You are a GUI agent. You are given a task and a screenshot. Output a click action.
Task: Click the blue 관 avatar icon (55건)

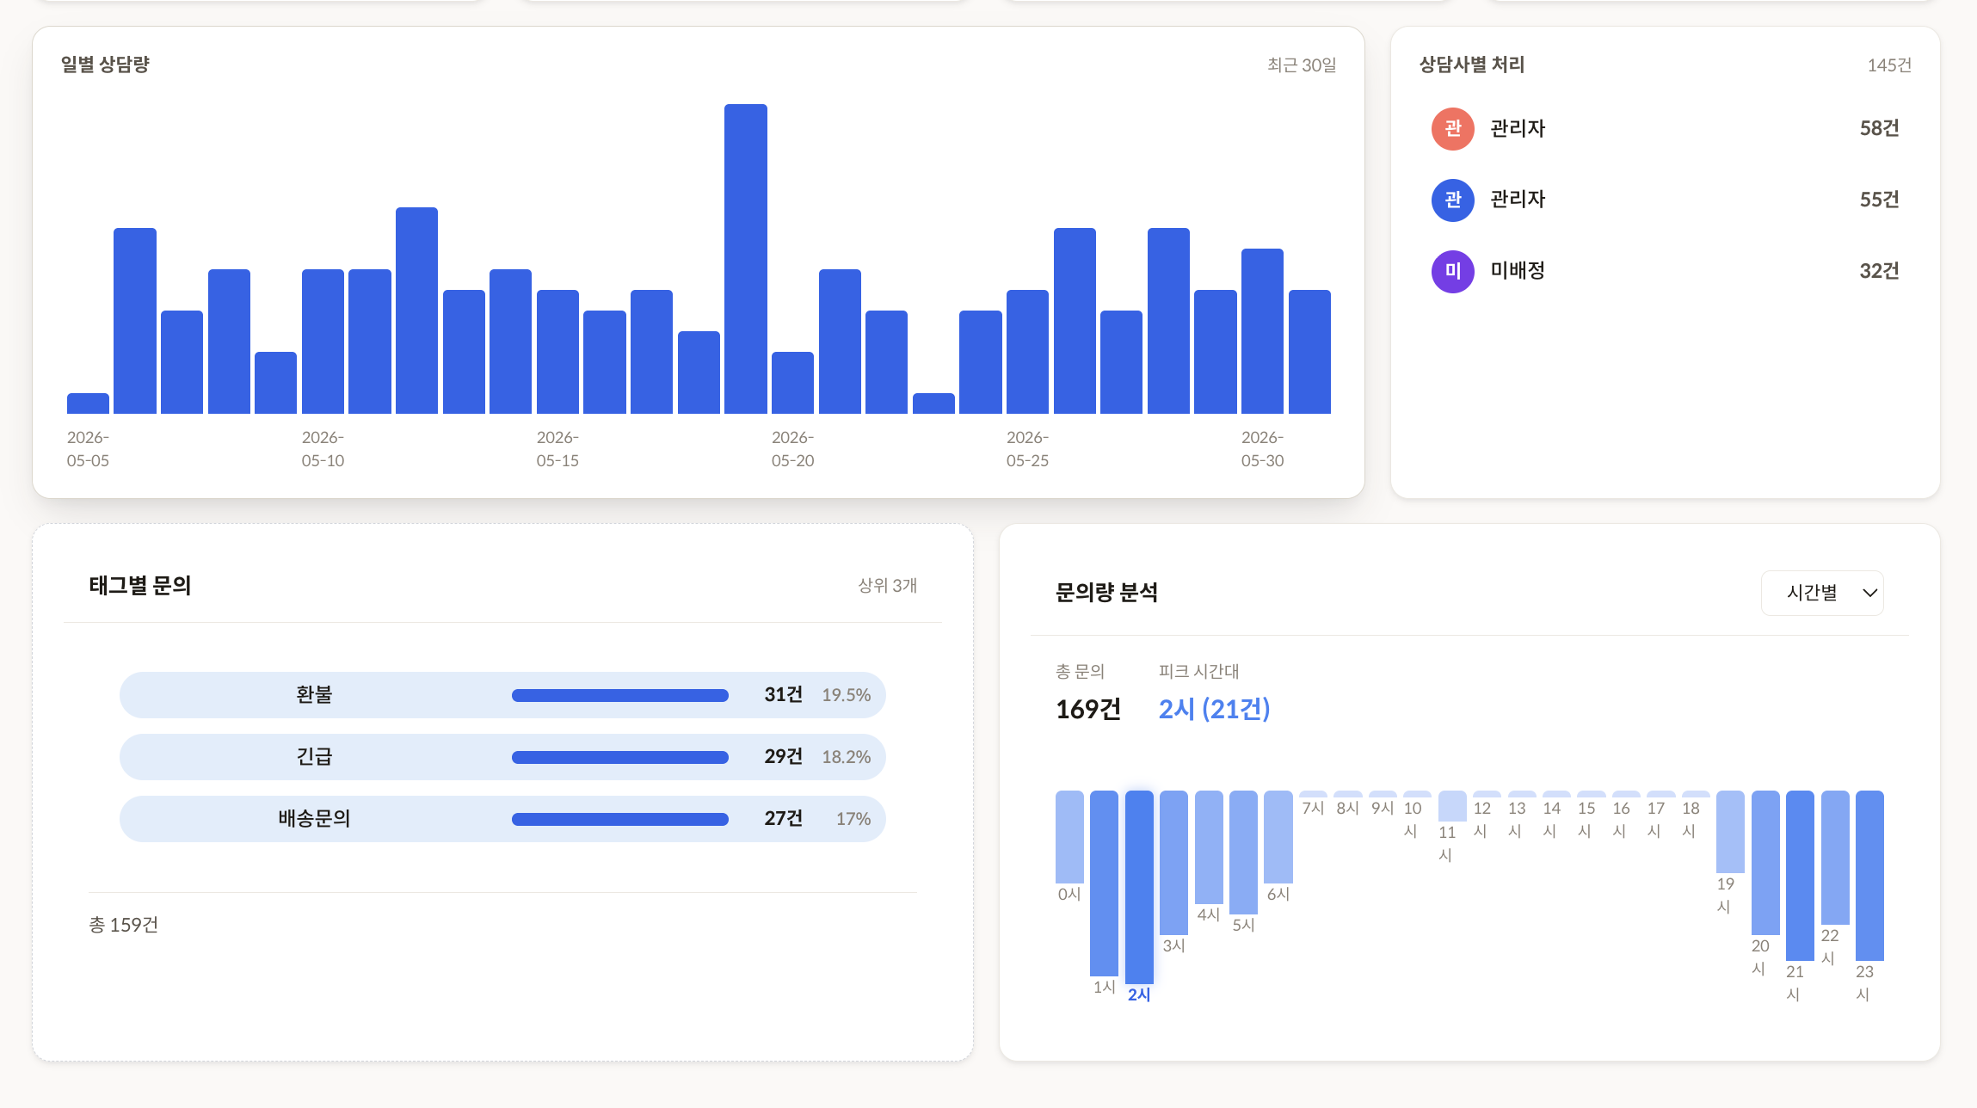coord(1453,200)
